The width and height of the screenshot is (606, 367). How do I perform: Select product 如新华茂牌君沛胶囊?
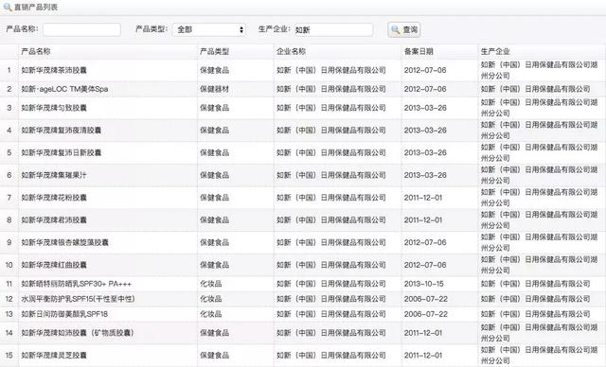click(54, 220)
